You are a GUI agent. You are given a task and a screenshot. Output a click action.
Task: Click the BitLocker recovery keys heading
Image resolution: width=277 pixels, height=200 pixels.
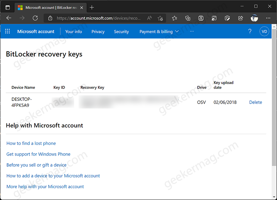click(x=44, y=54)
